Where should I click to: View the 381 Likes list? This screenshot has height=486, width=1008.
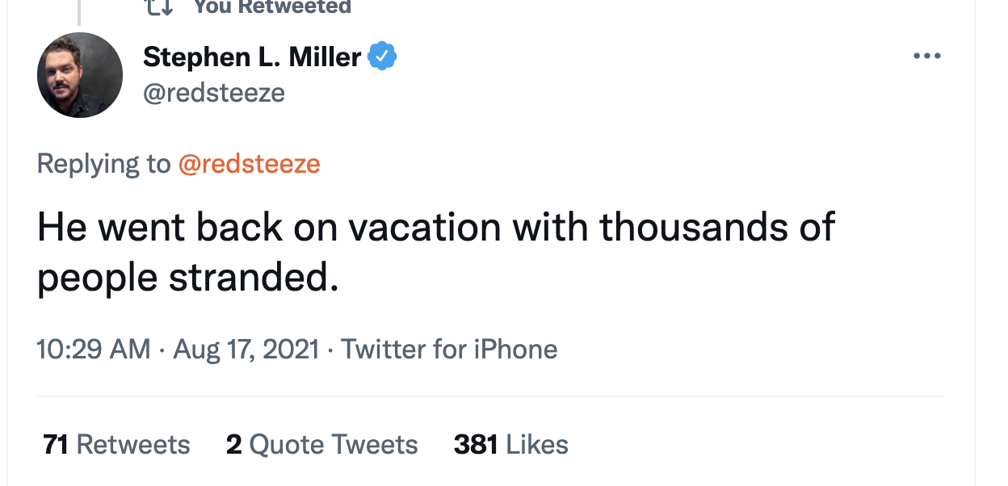tap(510, 445)
